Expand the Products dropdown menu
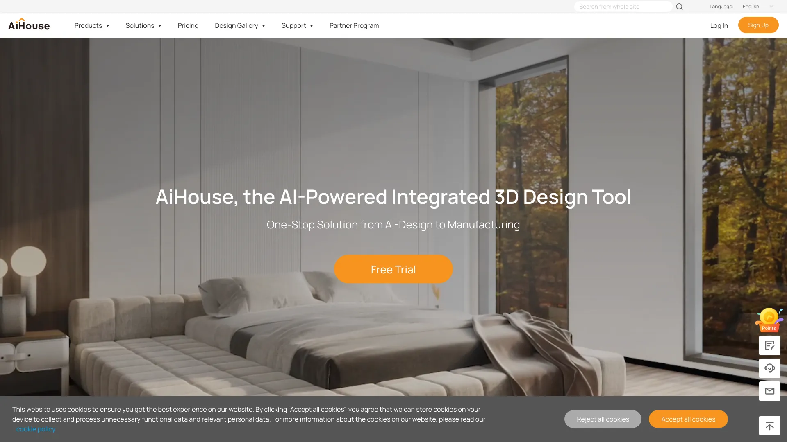 [92, 25]
